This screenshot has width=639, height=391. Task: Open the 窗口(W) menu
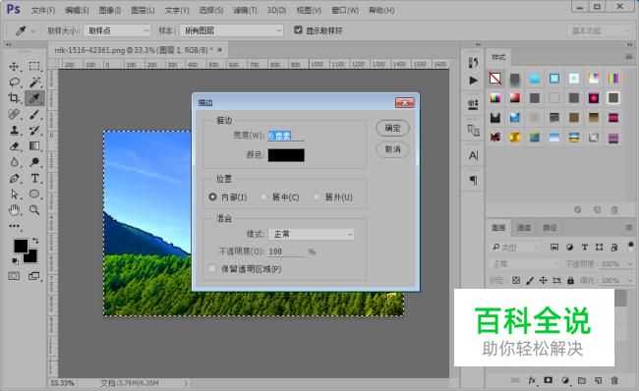(x=345, y=10)
